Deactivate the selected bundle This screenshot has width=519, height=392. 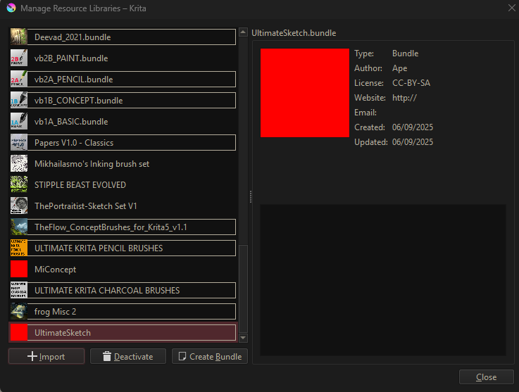pyautogui.click(x=128, y=356)
